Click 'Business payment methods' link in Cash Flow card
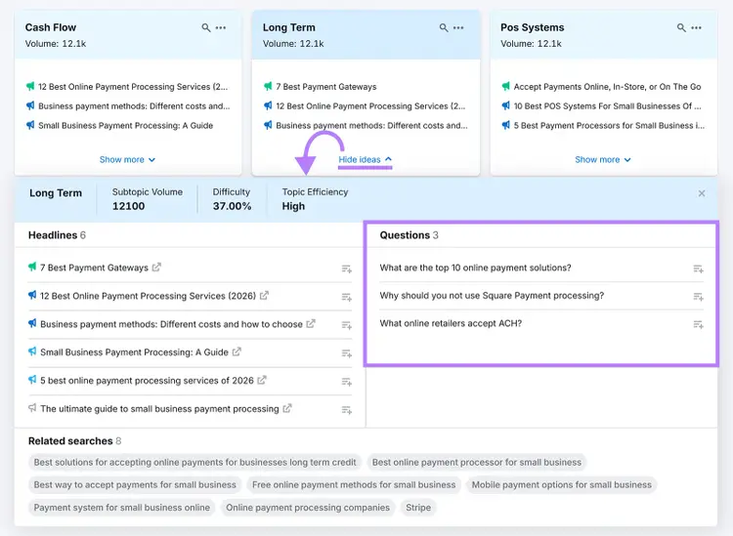The image size is (733, 536). pyautogui.click(x=134, y=106)
